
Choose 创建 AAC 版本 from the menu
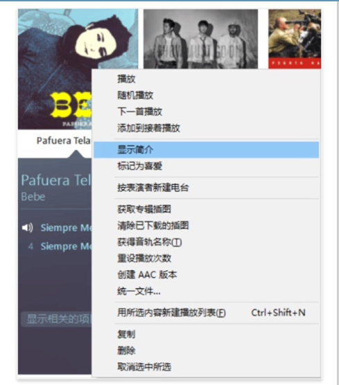coord(207,274)
